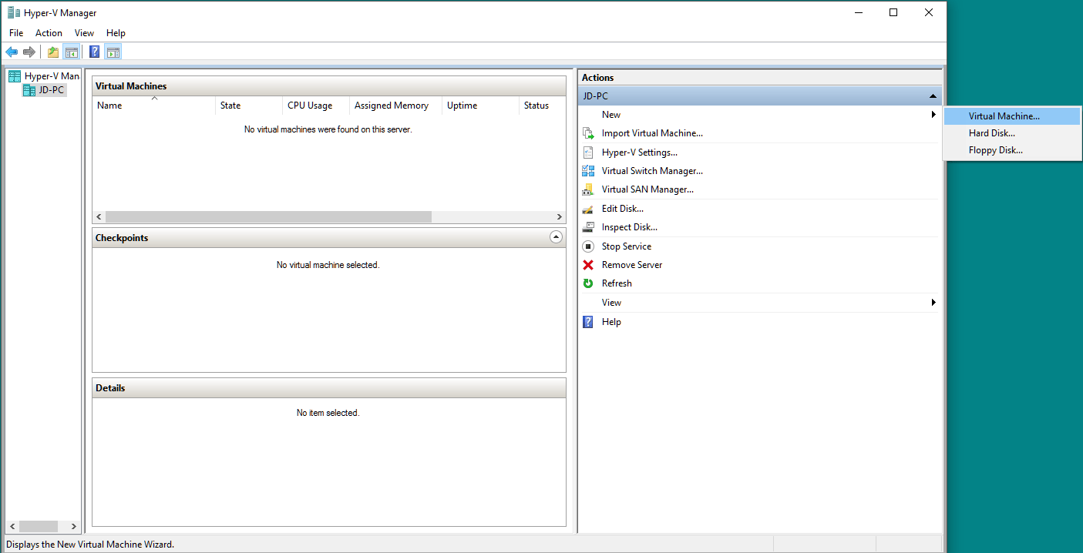Viewport: 1083px width, 553px height.
Task: Choose Hard Disk... from New submenu
Action: tap(1011, 133)
